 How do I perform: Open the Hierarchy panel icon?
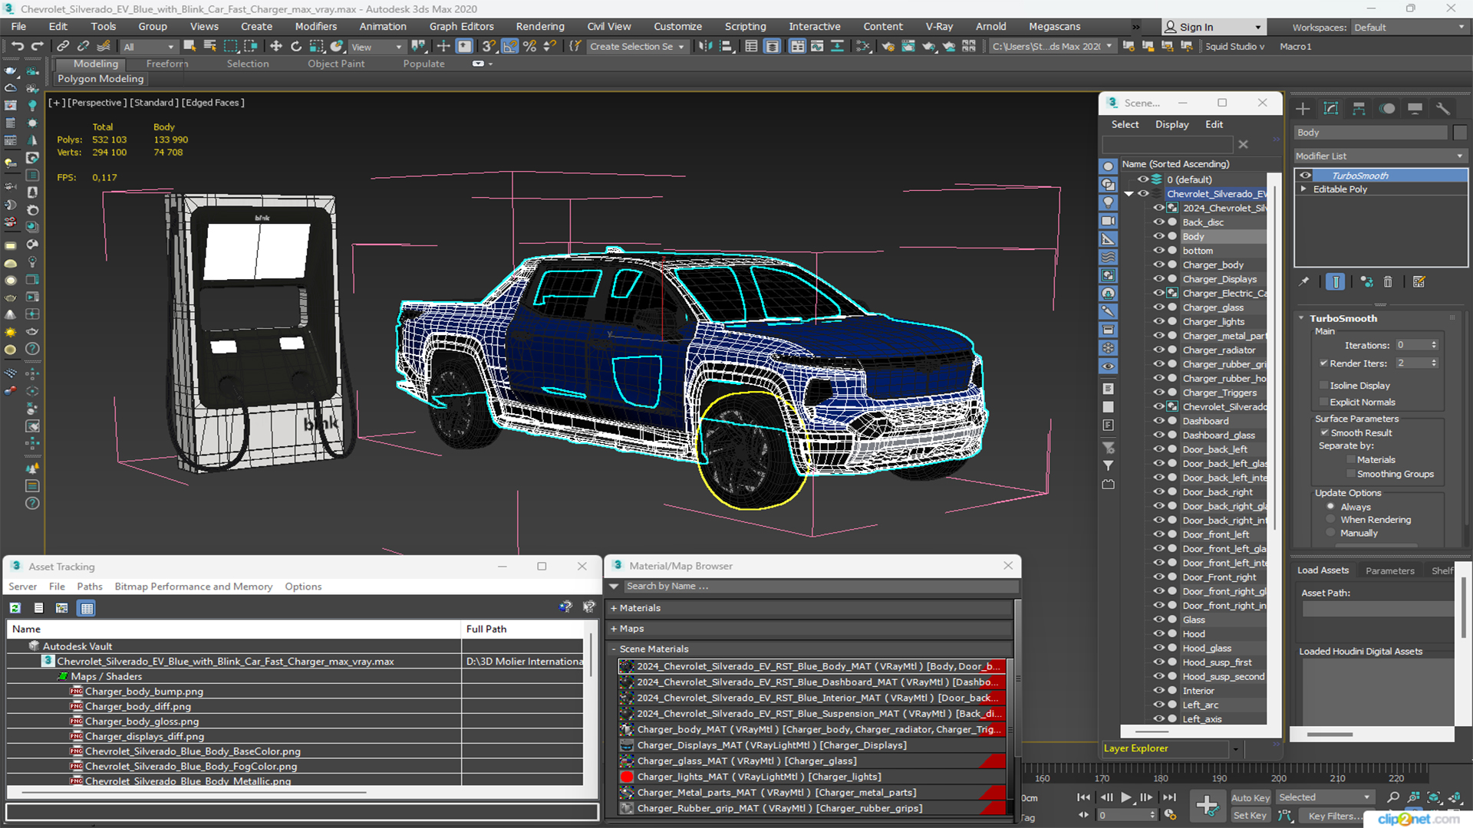tap(1359, 109)
